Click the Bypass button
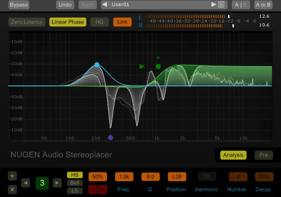This screenshot has width=281, height=197. tap(19, 5)
